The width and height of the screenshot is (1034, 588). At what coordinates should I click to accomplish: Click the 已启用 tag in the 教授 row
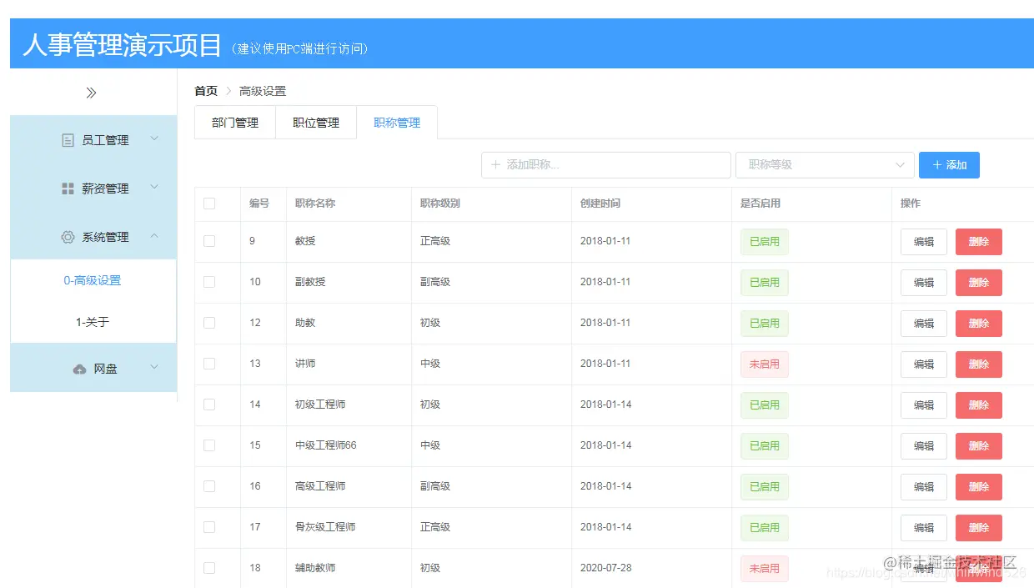(765, 242)
